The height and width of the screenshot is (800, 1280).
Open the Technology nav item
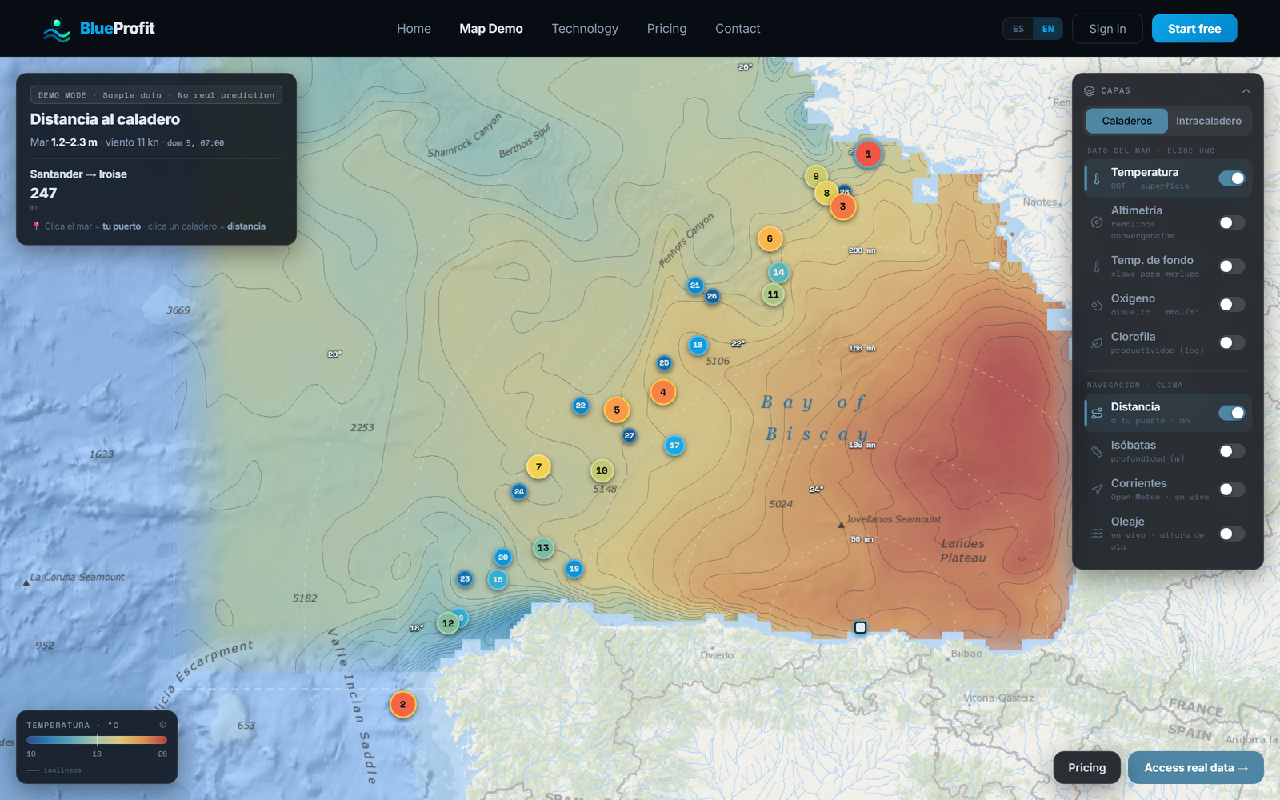click(x=585, y=29)
